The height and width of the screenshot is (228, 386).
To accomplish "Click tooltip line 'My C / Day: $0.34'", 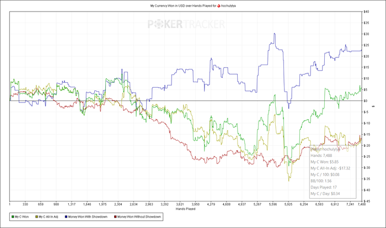I will (325, 193).
